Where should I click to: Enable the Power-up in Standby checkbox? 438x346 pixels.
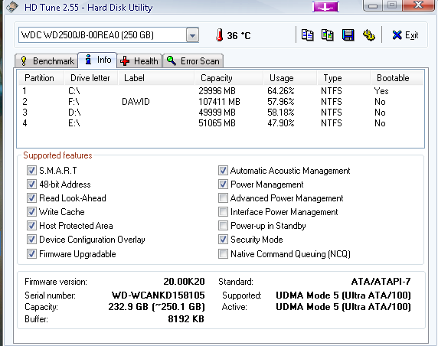click(223, 225)
